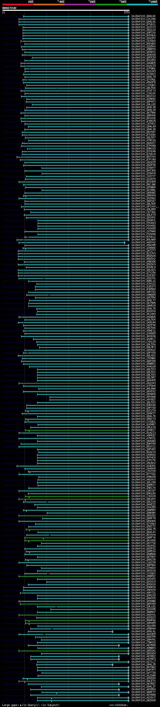The height and width of the screenshot is (707, 160).
Task: Click label UniRef100_B9HI84
Action: point(143,405)
